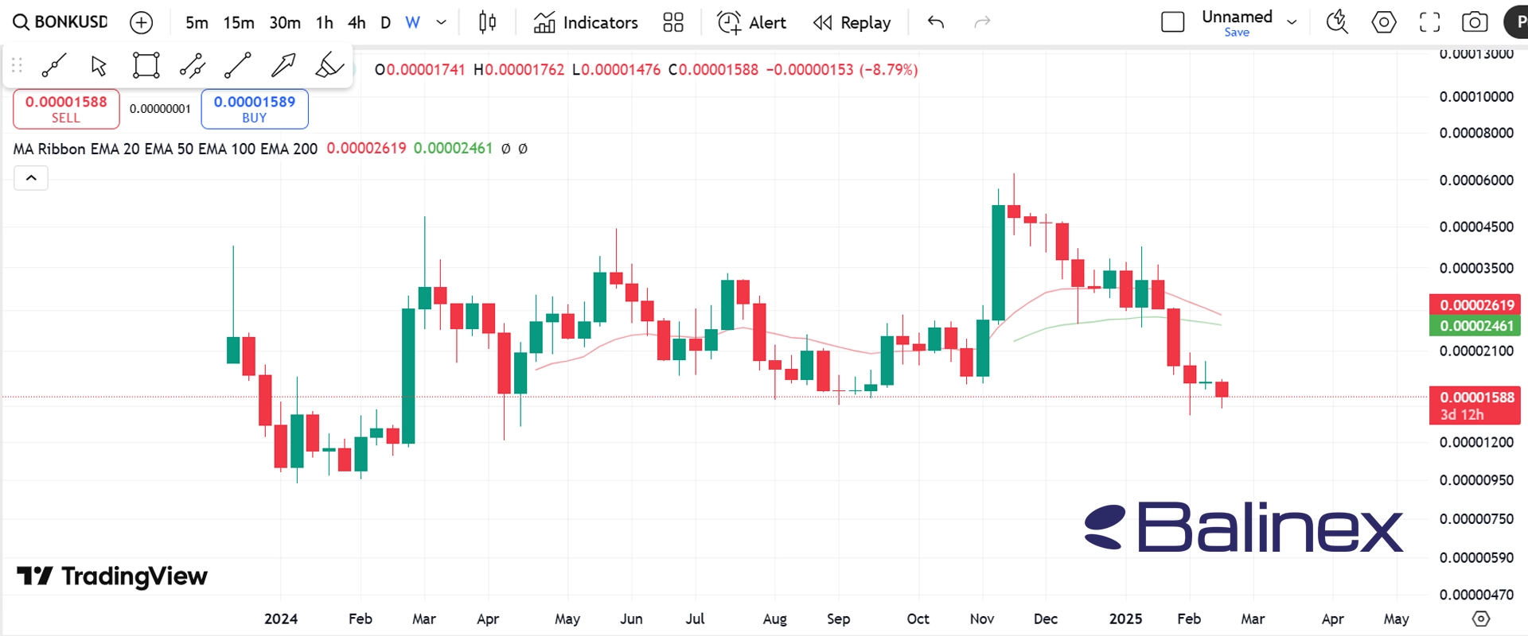
Task: Click the TradingView logo
Action: [112, 576]
